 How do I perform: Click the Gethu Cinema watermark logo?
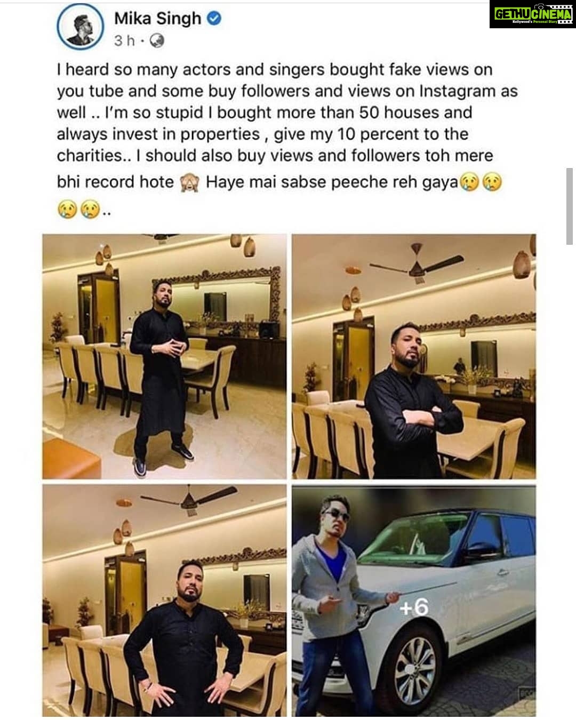point(531,14)
